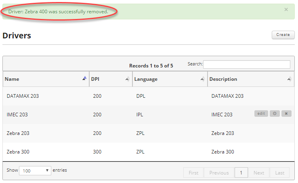Viewport: 298px width, 183px height.
Task: Select page 1 in pagination
Action: pyautogui.click(x=241, y=173)
